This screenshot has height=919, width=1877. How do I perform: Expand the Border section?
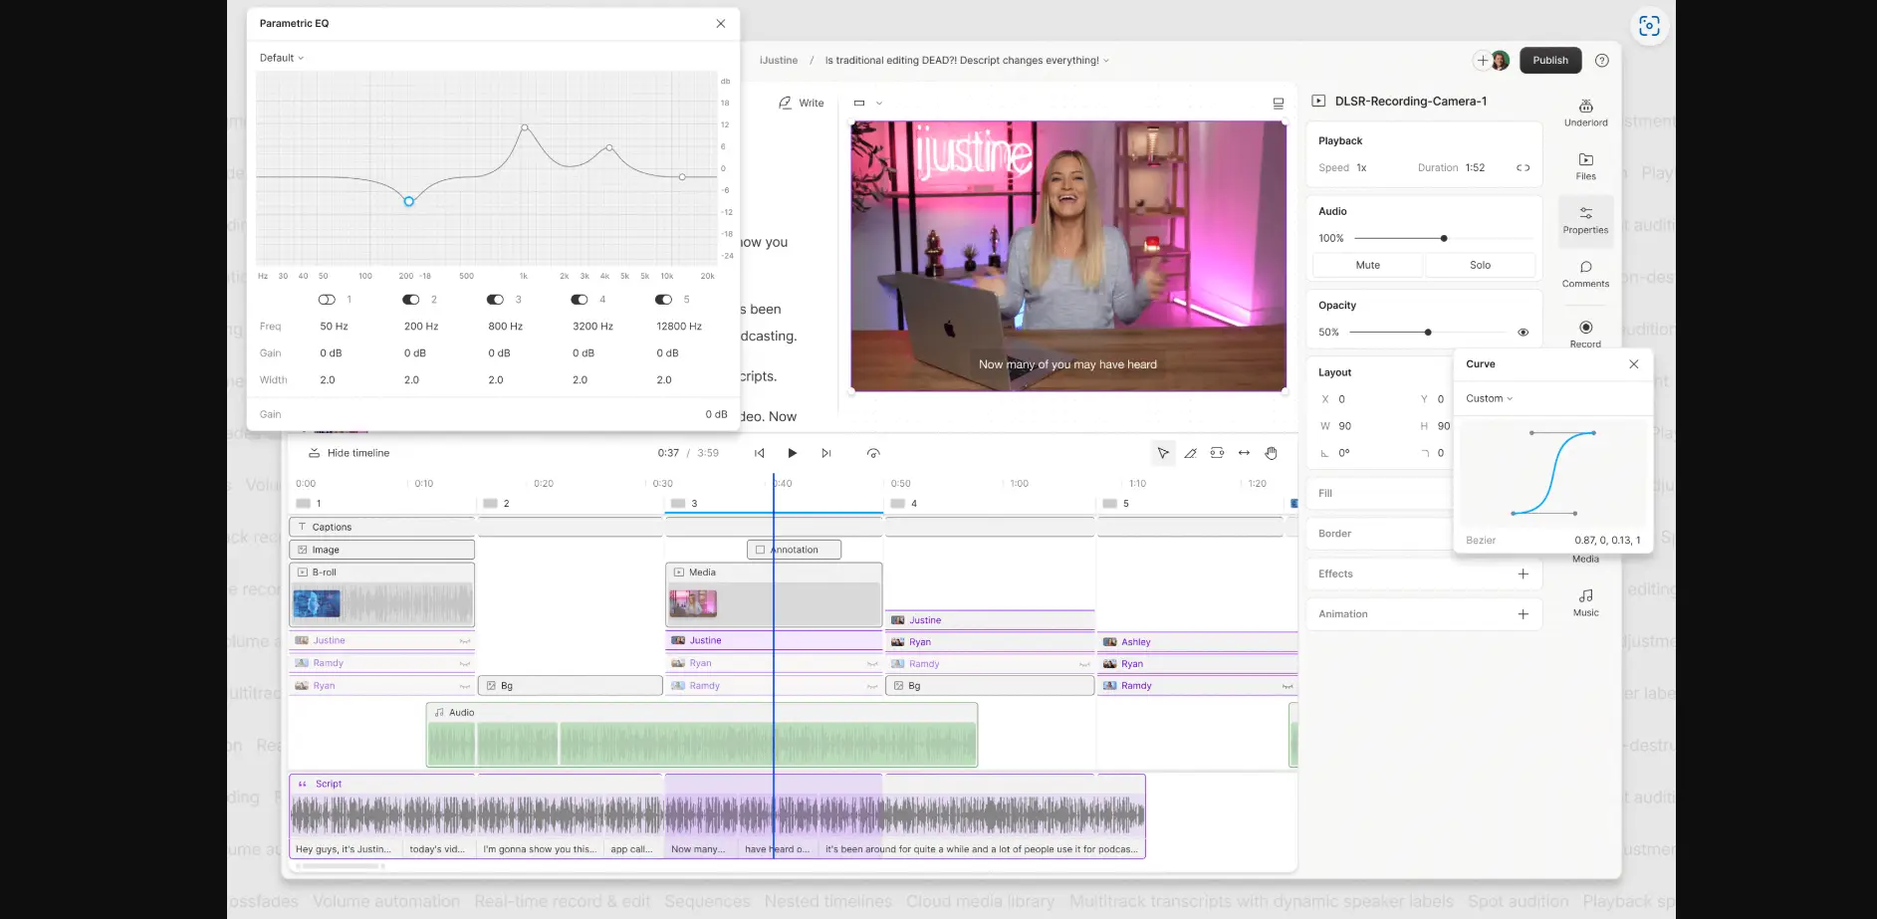(x=1379, y=534)
